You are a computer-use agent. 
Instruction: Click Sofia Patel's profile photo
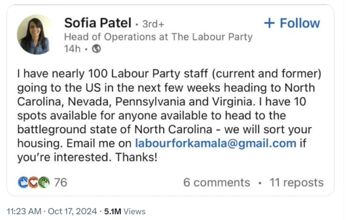(x=35, y=35)
